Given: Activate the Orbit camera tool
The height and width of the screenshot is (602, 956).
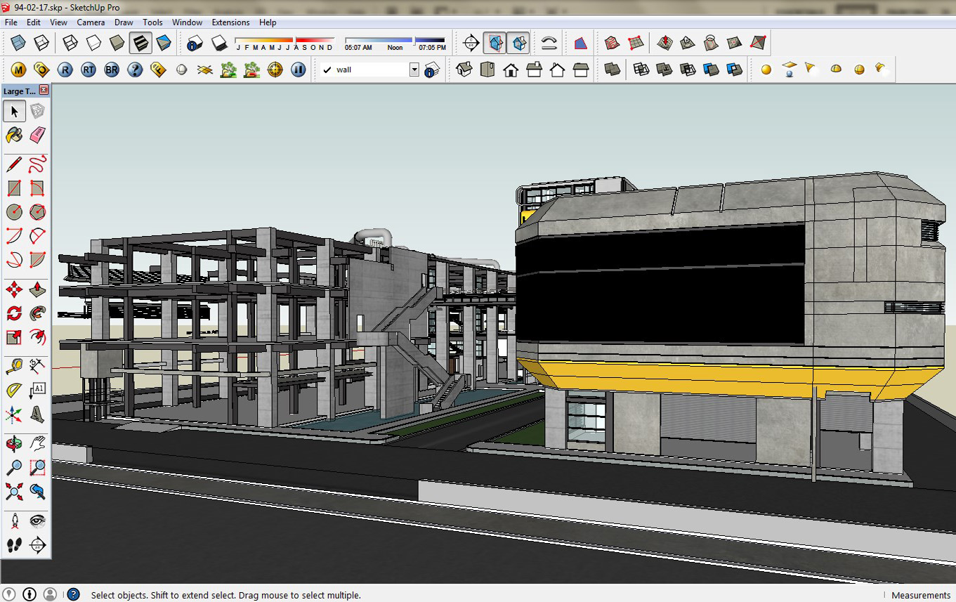Looking at the screenshot, I should (x=14, y=444).
